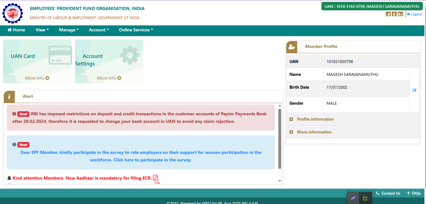This screenshot has width=426, height=204.
Task: Click the EPFO link in footer
Action: (x=207, y=203)
